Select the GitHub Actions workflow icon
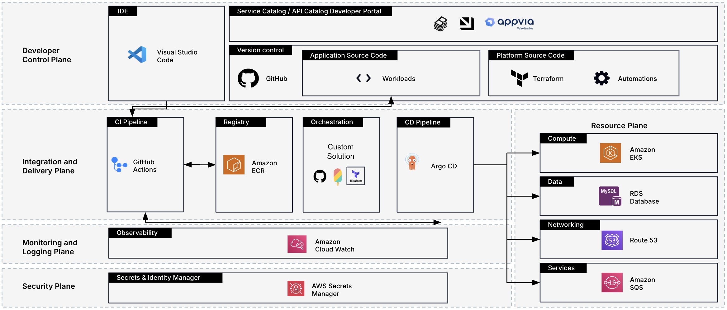Viewport: 727px width, 310px height. (x=119, y=165)
